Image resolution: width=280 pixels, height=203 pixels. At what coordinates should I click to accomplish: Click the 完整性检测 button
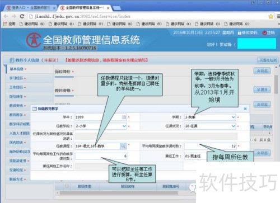pos(268,60)
